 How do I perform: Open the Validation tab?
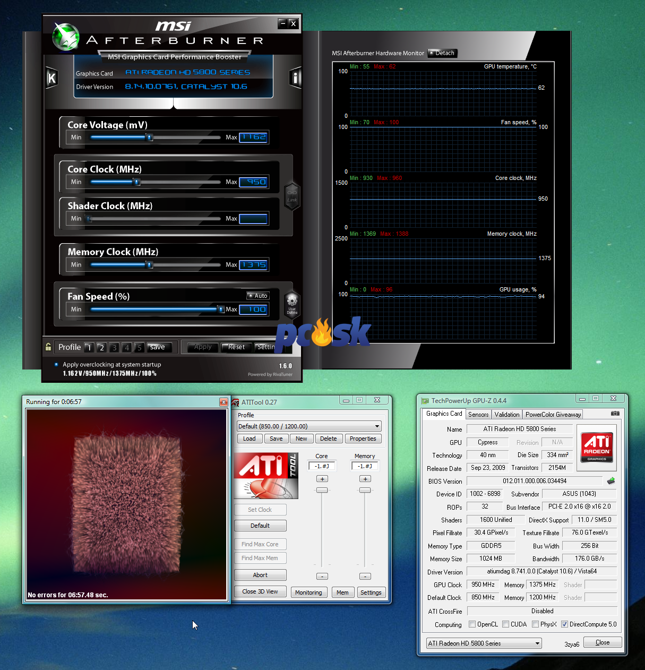coord(507,415)
